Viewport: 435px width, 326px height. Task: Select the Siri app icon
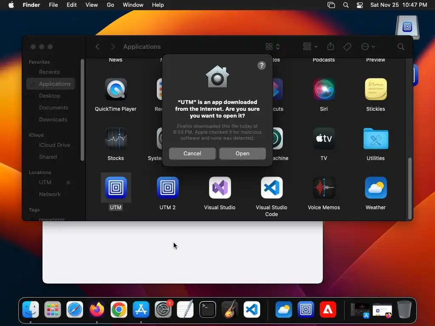(324, 89)
